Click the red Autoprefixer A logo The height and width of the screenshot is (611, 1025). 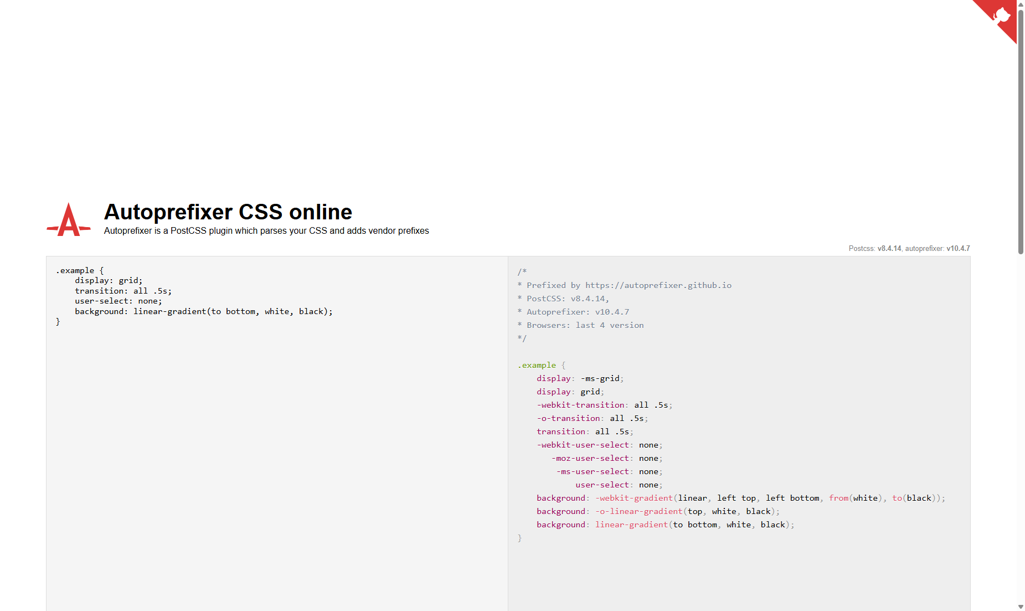tap(69, 220)
